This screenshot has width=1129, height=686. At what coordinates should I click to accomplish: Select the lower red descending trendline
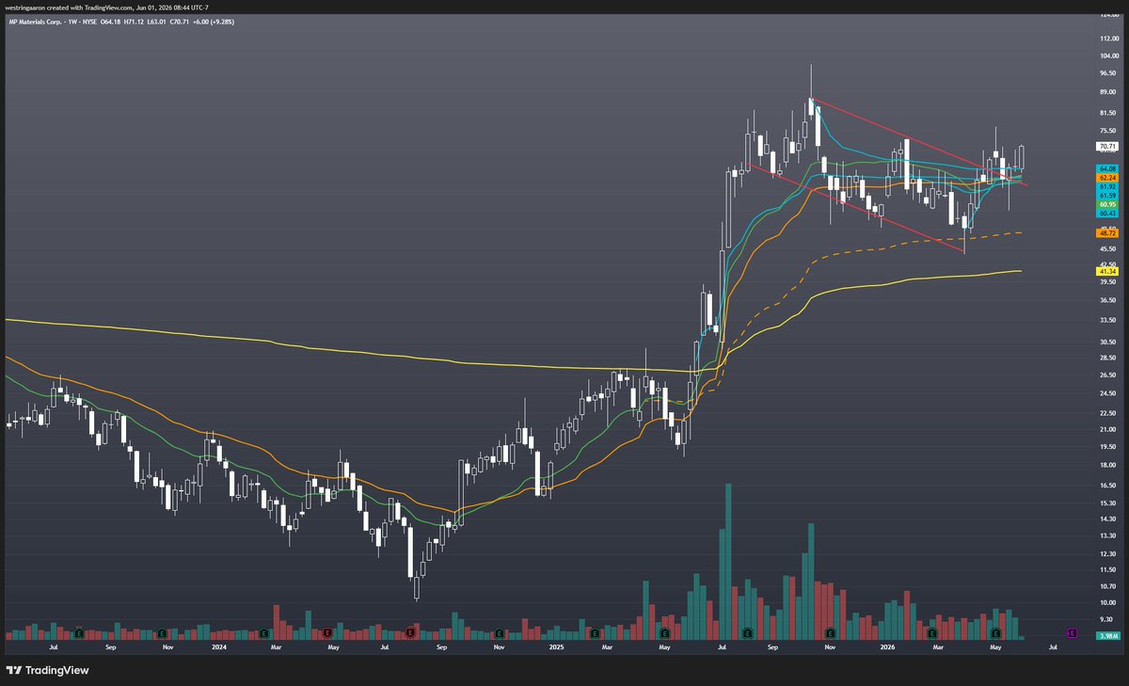856,210
